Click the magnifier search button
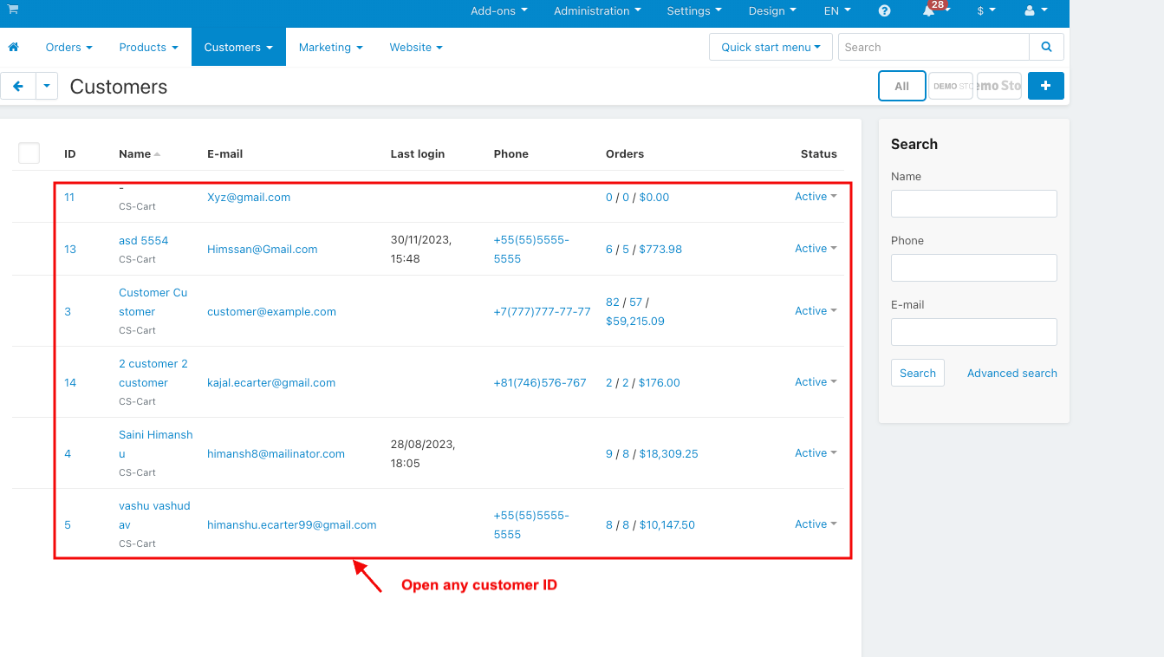Screen dimensions: 1164x657 click(x=1046, y=48)
